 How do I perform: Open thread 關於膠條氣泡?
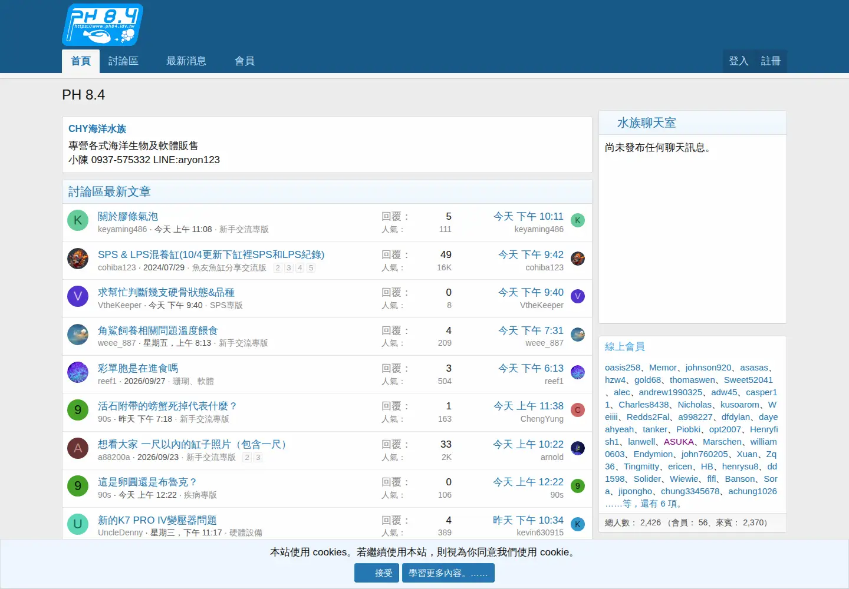(x=128, y=216)
